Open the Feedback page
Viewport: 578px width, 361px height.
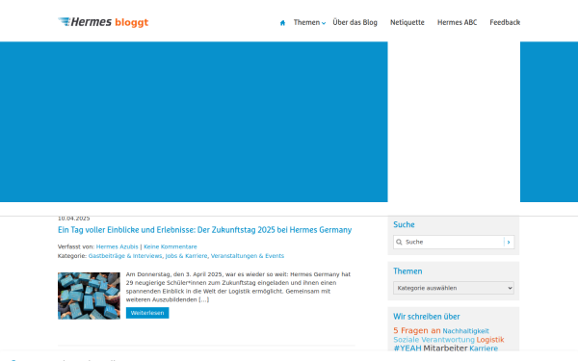coord(505,22)
